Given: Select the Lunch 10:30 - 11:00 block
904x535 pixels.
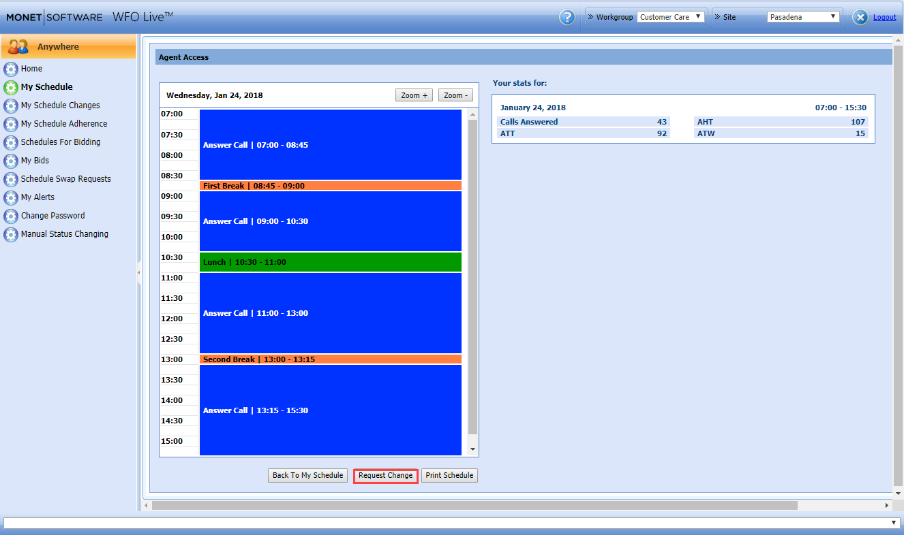Looking at the screenshot, I should [330, 262].
